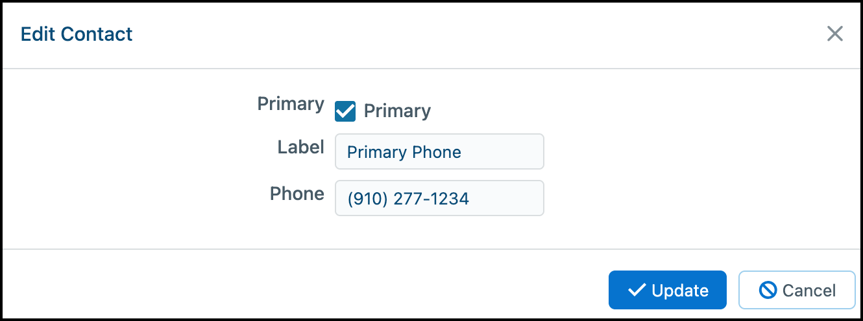Click the word "Cancel" on the outlined button
This screenshot has width=863, height=321.
pyautogui.click(x=809, y=291)
